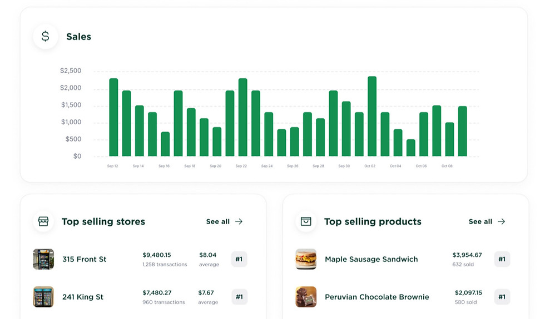Click the shopping bag icon beside Top selling products
Screen dimensions: 545x319
click(x=306, y=221)
